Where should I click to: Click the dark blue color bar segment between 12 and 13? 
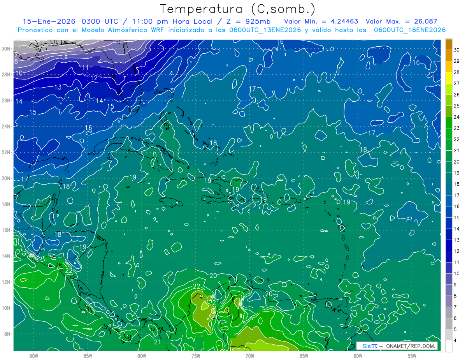(449, 245)
